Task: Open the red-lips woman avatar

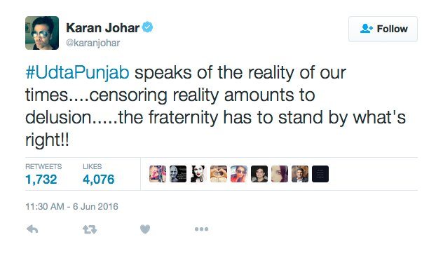Action: pyautogui.click(x=198, y=174)
